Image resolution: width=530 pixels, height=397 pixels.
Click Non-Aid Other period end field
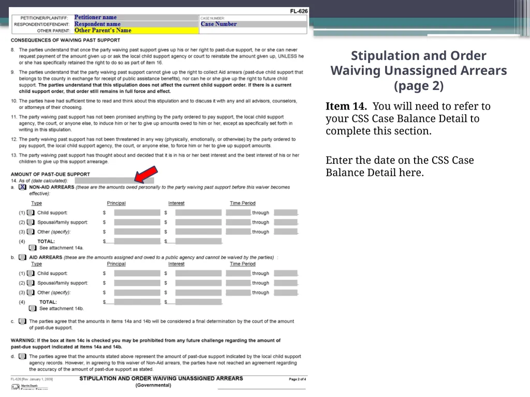click(x=286, y=232)
